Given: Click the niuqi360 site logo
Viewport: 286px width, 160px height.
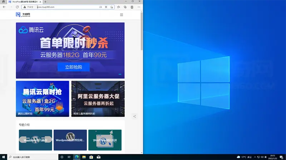Looking at the screenshot, I should click(23, 15).
